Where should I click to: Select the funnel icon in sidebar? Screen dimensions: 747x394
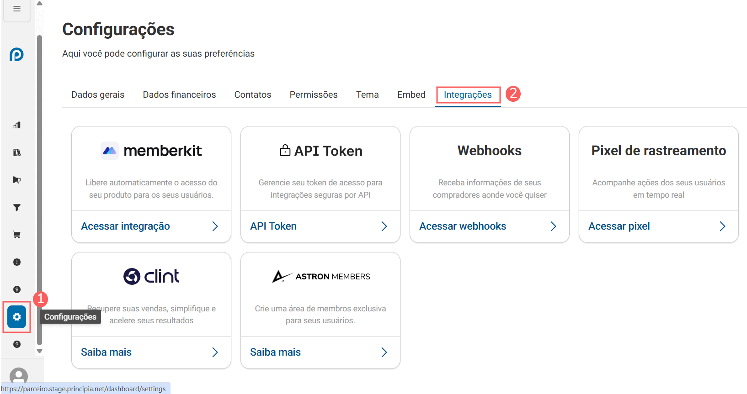click(x=17, y=207)
